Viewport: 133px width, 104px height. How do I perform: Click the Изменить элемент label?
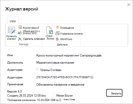[12, 38]
